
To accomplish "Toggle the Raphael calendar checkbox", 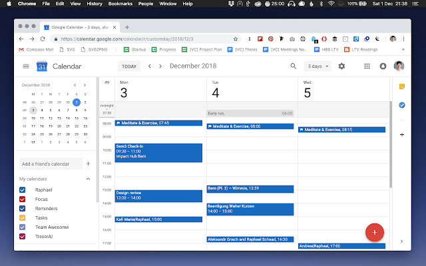I will point(23,190).
